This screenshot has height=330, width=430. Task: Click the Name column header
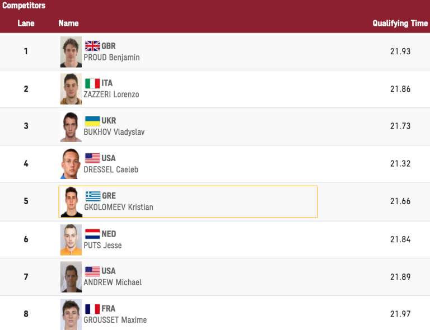pyautogui.click(x=68, y=23)
